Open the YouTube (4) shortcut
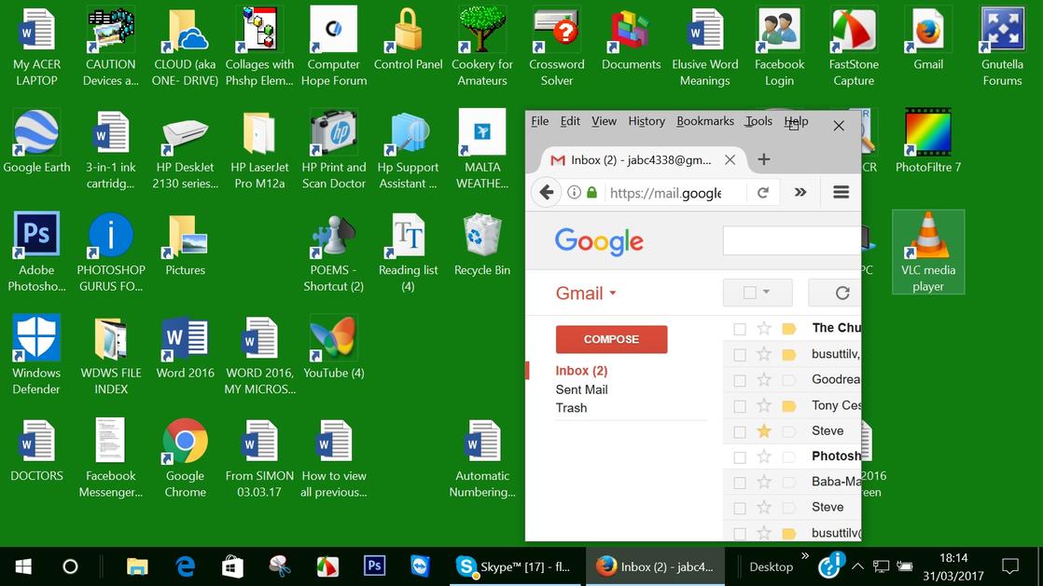This screenshot has height=586, width=1043. pyautogui.click(x=333, y=348)
